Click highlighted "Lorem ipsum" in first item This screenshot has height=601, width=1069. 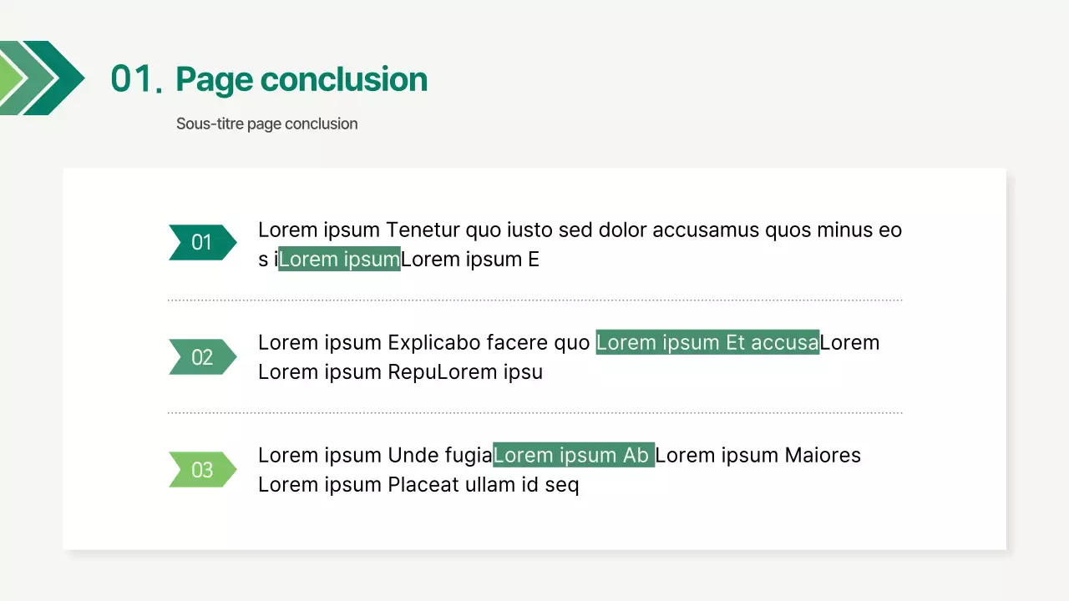(x=339, y=260)
